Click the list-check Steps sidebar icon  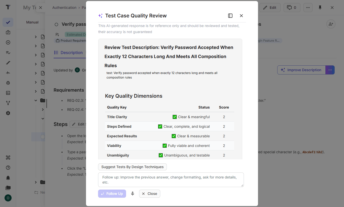pyautogui.click(x=8, y=53)
